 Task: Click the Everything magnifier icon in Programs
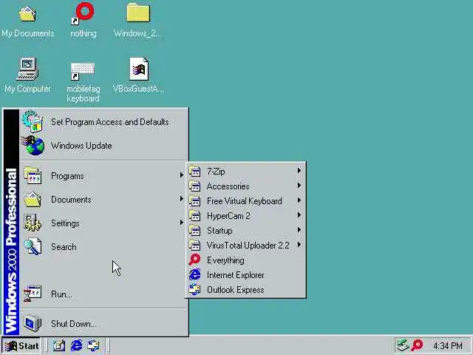point(194,260)
